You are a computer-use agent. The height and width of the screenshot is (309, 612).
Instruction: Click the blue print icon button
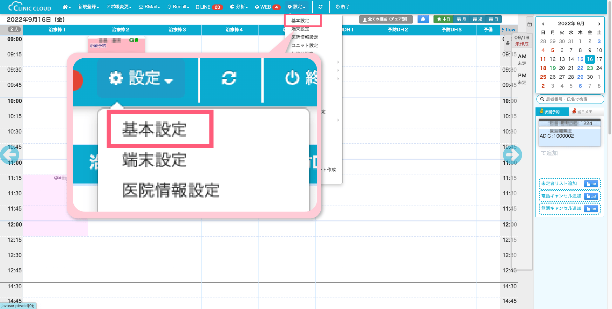point(423,19)
